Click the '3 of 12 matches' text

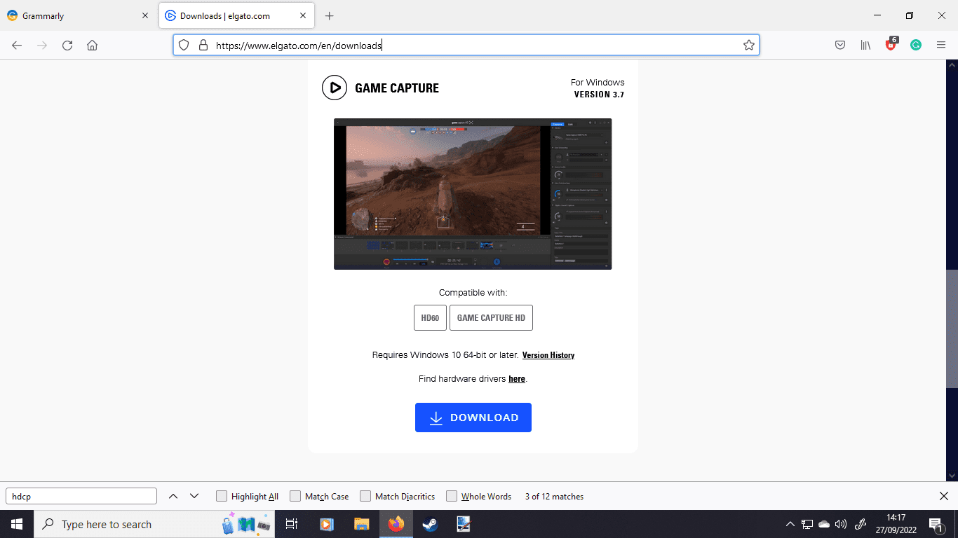[554, 497]
